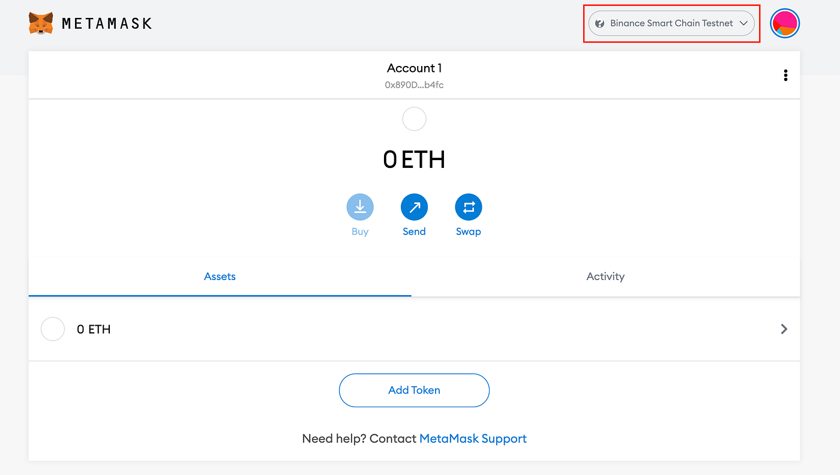840x475 pixels.
Task: Click the Buy download-arrow icon
Action: tap(360, 207)
